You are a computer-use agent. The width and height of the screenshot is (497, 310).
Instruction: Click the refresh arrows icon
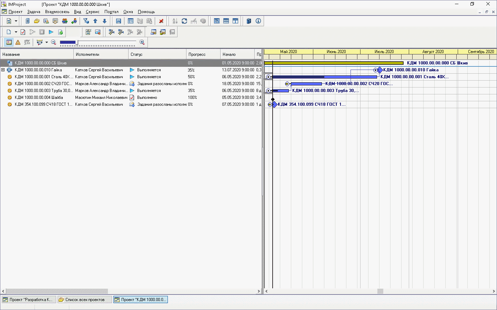click(x=184, y=21)
